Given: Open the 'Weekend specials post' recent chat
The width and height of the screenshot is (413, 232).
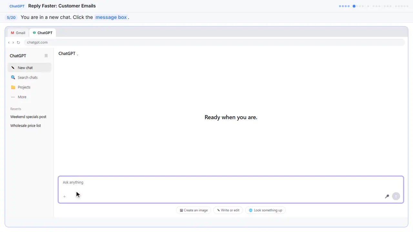Looking at the screenshot, I should point(28,117).
